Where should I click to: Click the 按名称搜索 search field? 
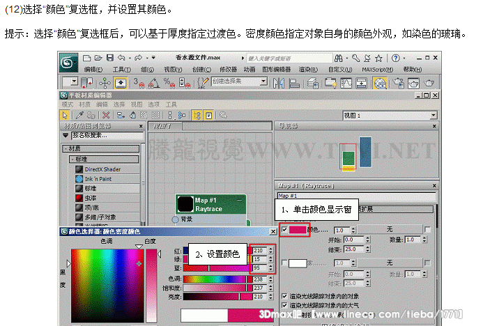[x=107, y=135]
